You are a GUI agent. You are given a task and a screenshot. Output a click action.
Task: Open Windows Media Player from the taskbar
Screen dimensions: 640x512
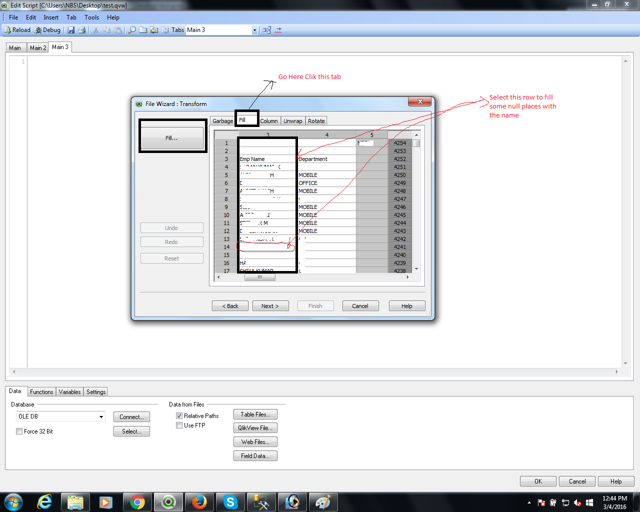[106, 502]
